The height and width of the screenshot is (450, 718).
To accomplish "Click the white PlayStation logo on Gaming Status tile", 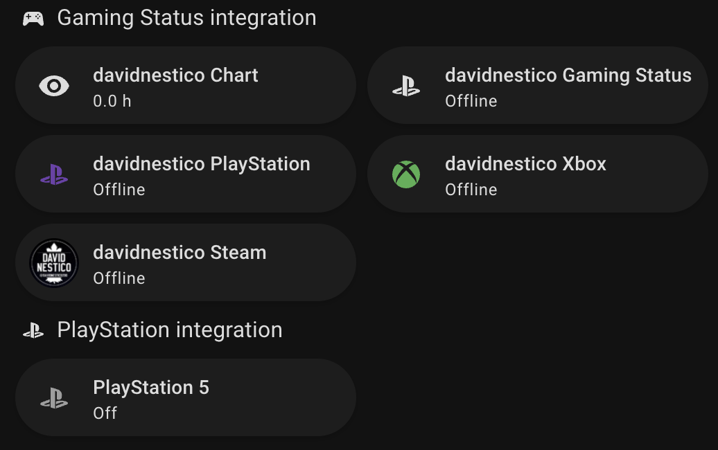I will coord(406,86).
